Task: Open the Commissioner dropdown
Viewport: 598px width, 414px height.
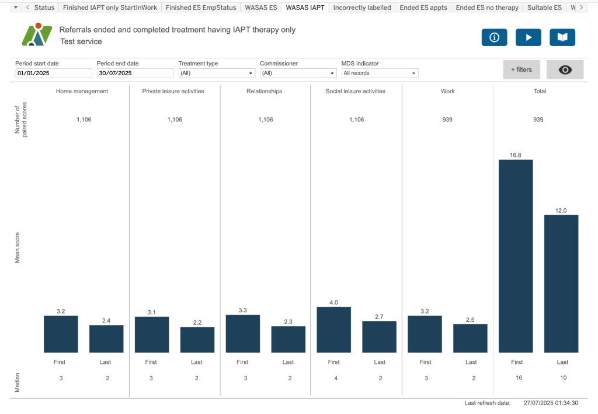Action: coord(298,73)
